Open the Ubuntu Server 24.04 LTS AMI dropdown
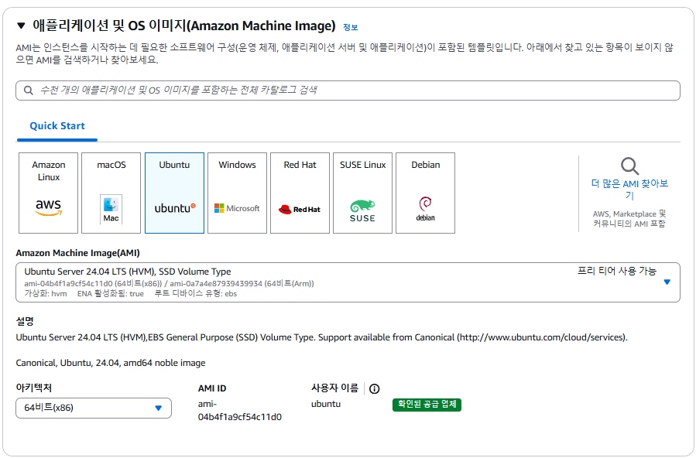This screenshot has height=458, width=696. coord(348,282)
